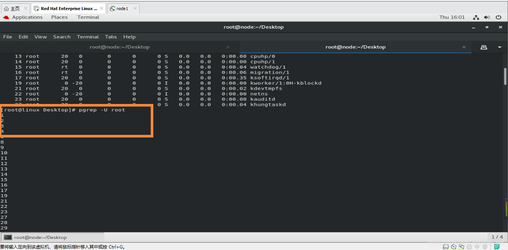Click the camera device status icon
This screenshot has width=508, height=250.
pos(485,247)
